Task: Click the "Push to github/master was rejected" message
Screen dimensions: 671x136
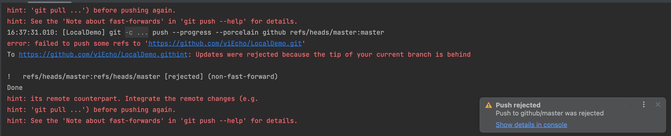Action: pos(549,113)
